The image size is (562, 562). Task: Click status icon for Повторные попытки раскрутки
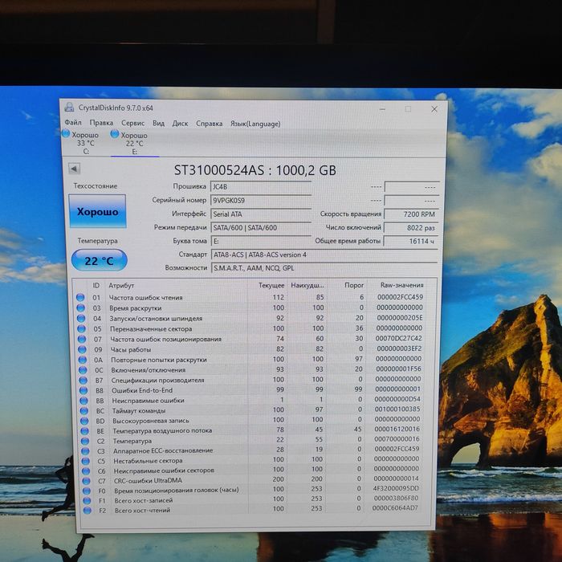83,359
